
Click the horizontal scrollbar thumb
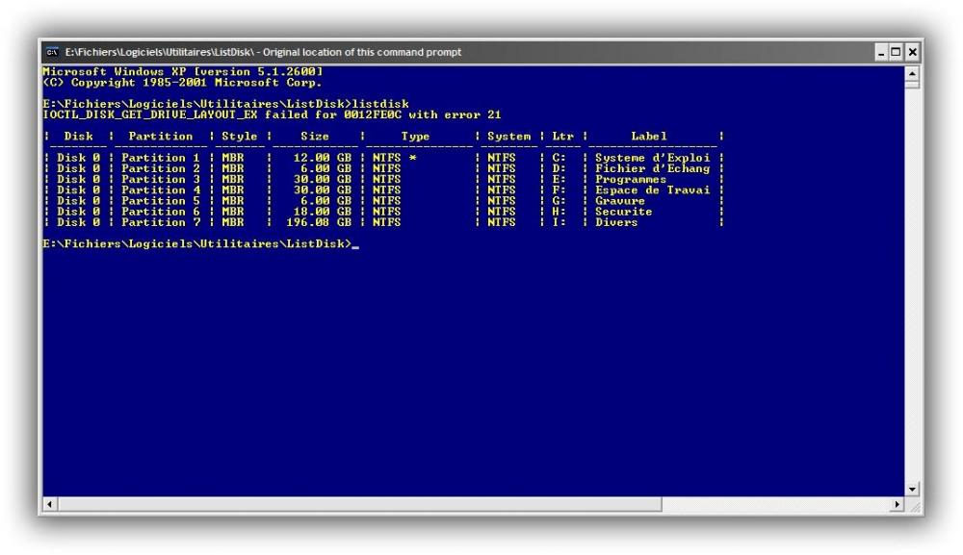(356, 503)
